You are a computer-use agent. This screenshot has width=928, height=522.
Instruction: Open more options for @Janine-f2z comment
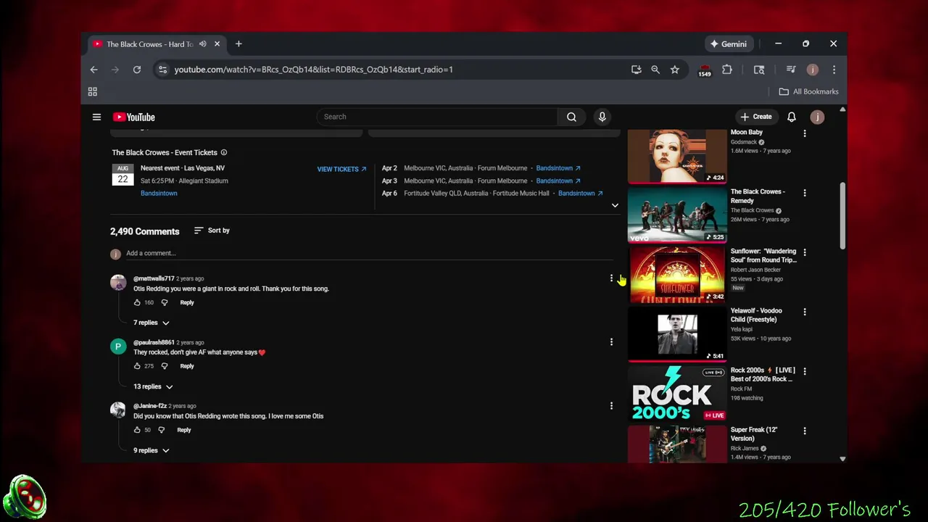click(611, 406)
